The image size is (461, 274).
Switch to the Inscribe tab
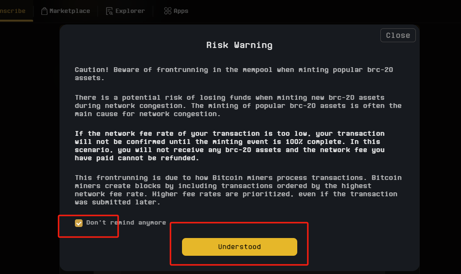(x=13, y=11)
